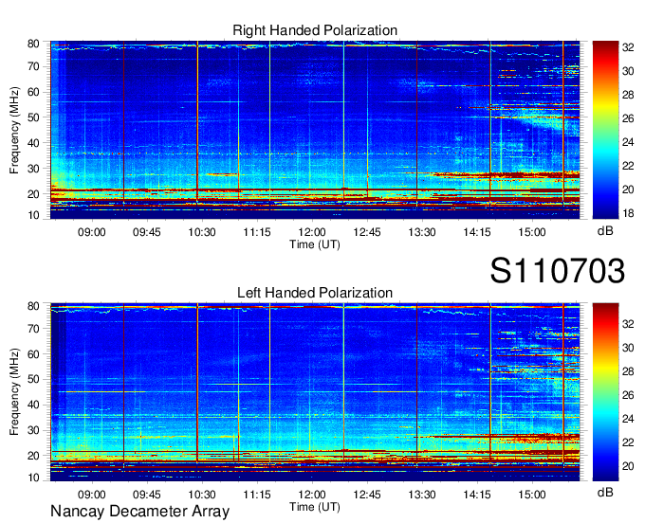This screenshot has width=645, height=523.
Task: Click 70 frequency tick of Left Handed plot
Action: 33,329
